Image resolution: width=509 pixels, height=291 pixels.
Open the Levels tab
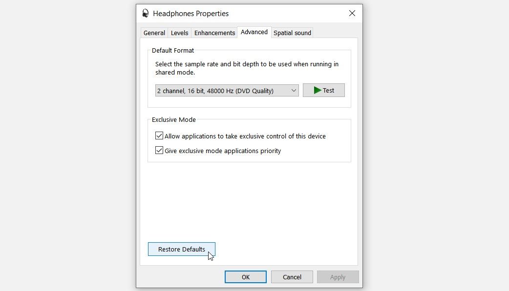click(x=179, y=33)
